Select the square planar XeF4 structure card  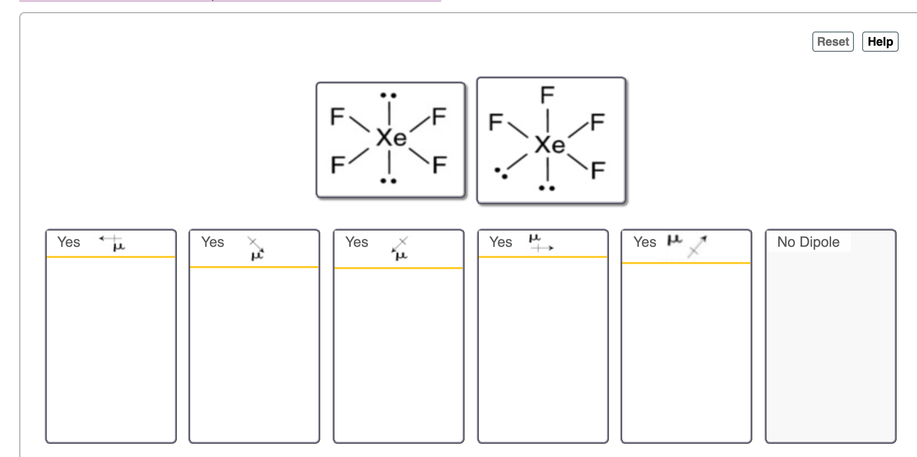coord(390,138)
